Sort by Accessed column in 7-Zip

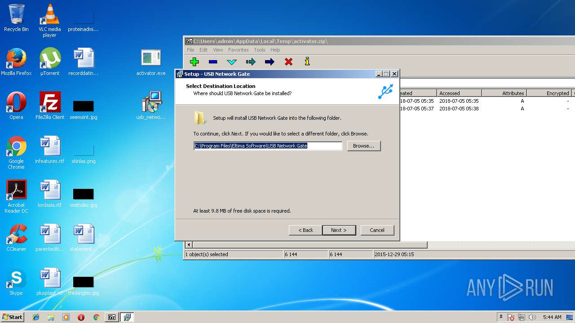coord(459,93)
